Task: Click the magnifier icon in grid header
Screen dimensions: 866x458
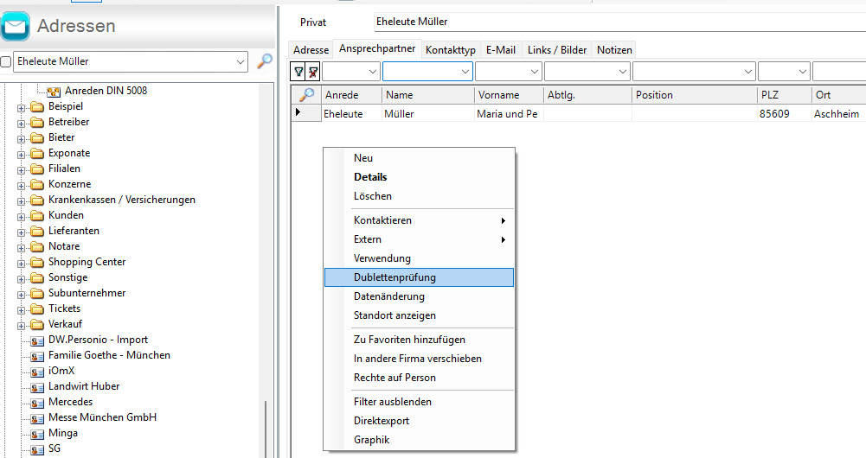Action: [306, 95]
